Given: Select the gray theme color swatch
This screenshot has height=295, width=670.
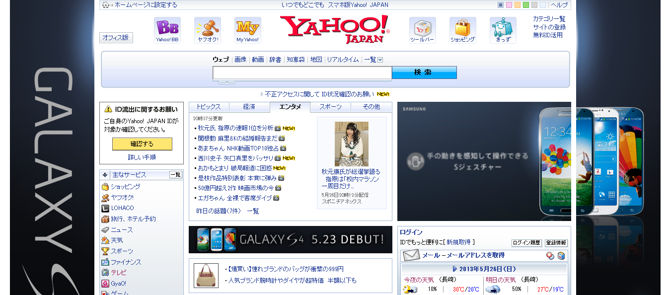Looking at the screenshot, I should coord(534,5).
